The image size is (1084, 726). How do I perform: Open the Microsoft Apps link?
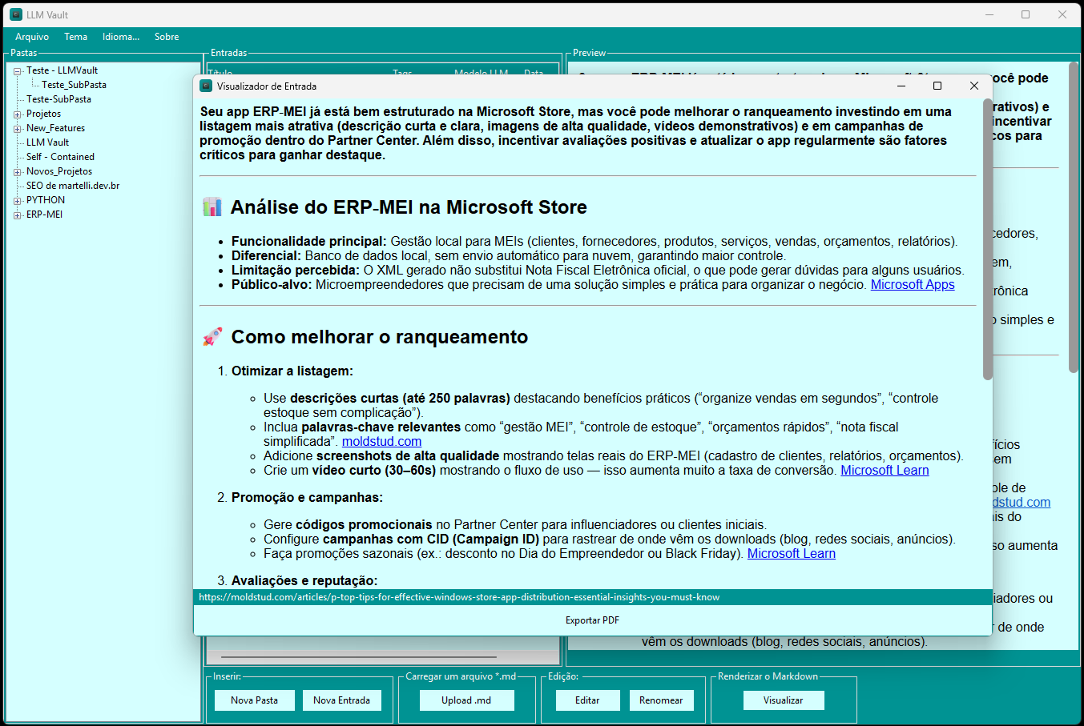pyautogui.click(x=913, y=285)
